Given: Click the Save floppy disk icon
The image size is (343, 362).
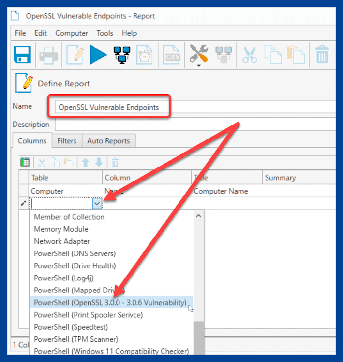Looking at the screenshot, I should tap(22, 55).
